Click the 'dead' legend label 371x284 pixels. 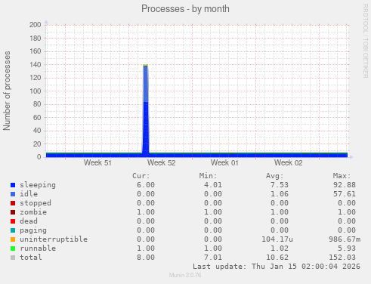coord(29,221)
